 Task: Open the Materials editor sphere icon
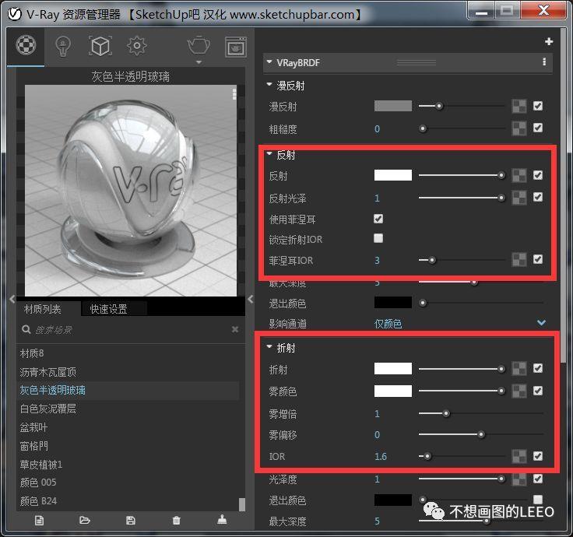pyautogui.click(x=26, y=45)
